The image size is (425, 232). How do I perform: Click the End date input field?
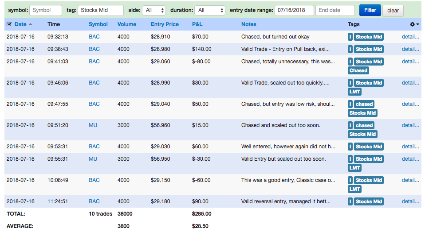335,10
